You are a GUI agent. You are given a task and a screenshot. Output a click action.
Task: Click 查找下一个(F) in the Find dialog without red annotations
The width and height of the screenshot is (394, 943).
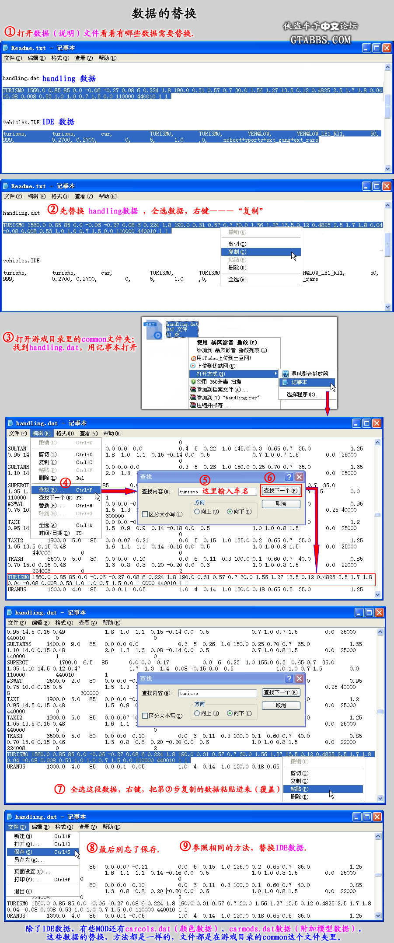click(281, 692)
